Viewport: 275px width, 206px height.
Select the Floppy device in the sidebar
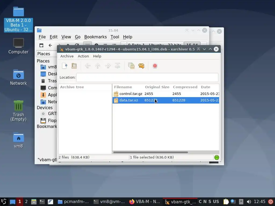tap(48, 120)
